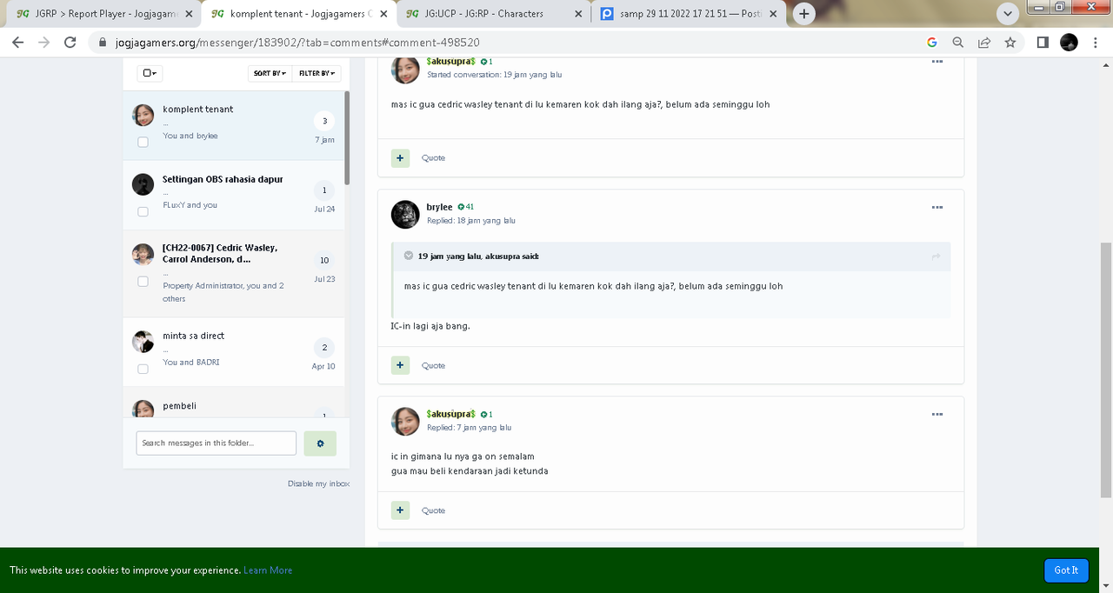
Task: Focus the search messages input field
Action: coord(216,443)
